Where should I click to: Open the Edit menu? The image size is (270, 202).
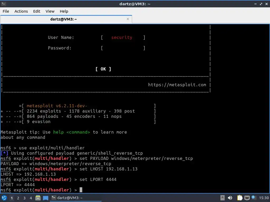37,11
